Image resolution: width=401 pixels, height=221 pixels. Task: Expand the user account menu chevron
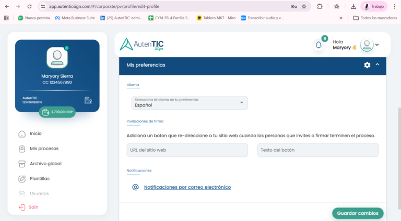pyautogui.click(x=377, y=45)
